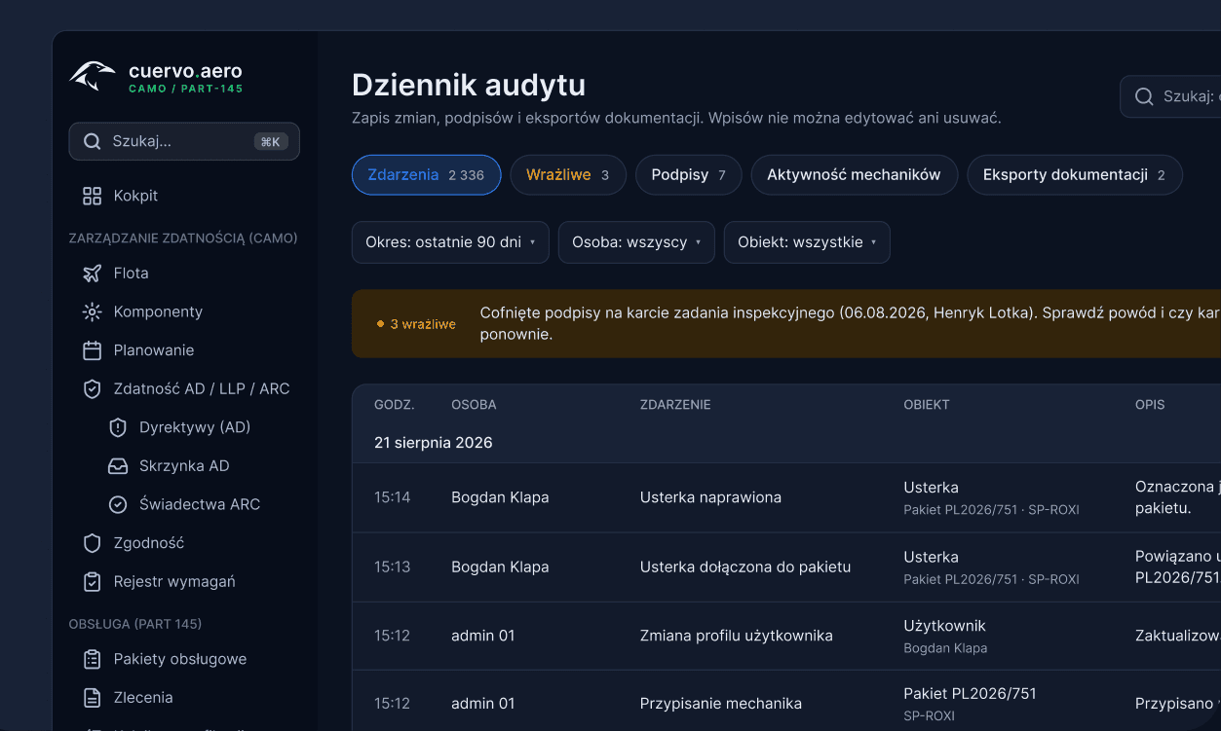The image size is (1221, 731).
Task: Click the cuervo.aero bird logo
Action: tap(93, 77)
